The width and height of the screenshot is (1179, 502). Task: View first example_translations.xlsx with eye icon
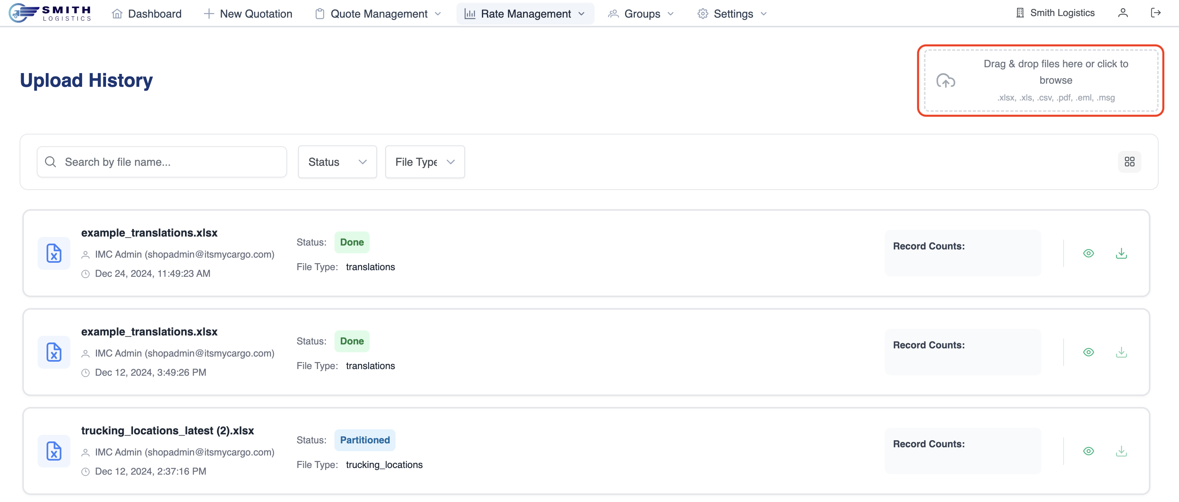(x=1088, y=253)
